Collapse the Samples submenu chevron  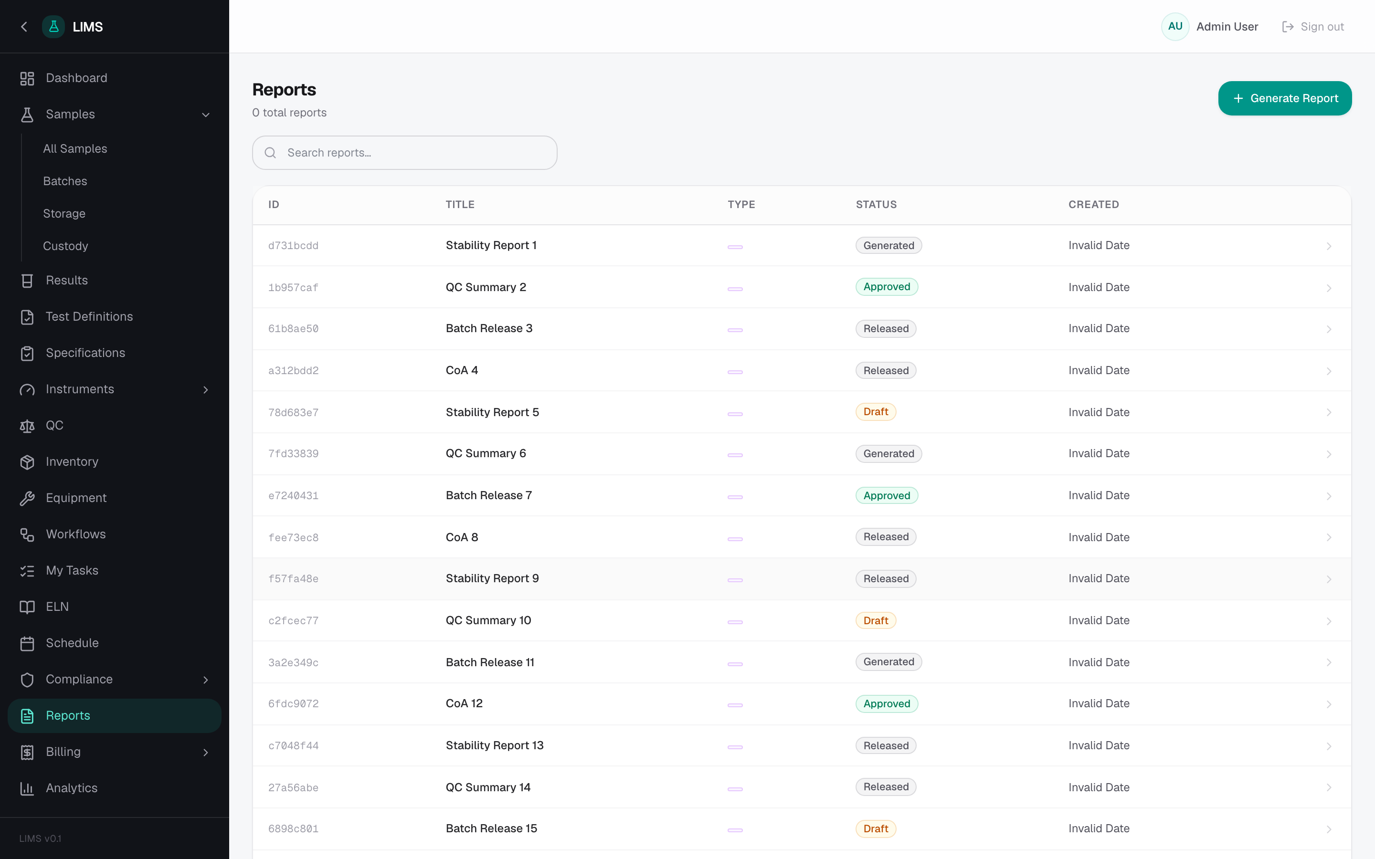pyautogui.click(x=206, y=115)
